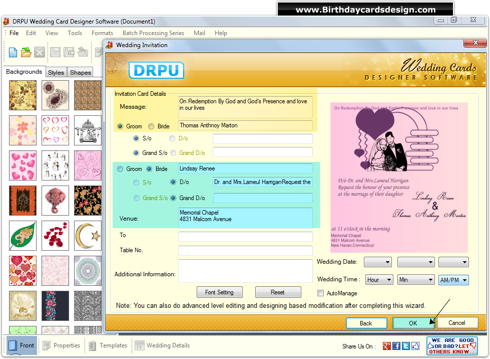Viewport: 490px width, 359px height.
Task: Click the grey X delete toolbar icon
Action: (x=40, y=52)
